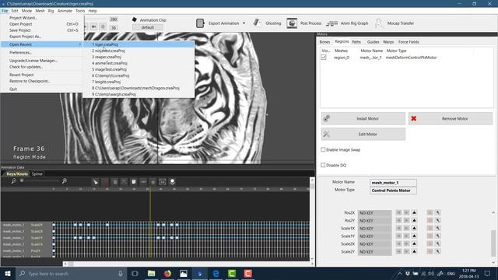The height and width of the screenshot is (280, 498).
Task: Open the Export Animation dropdown arrow
Action: (x=244, y=23)
